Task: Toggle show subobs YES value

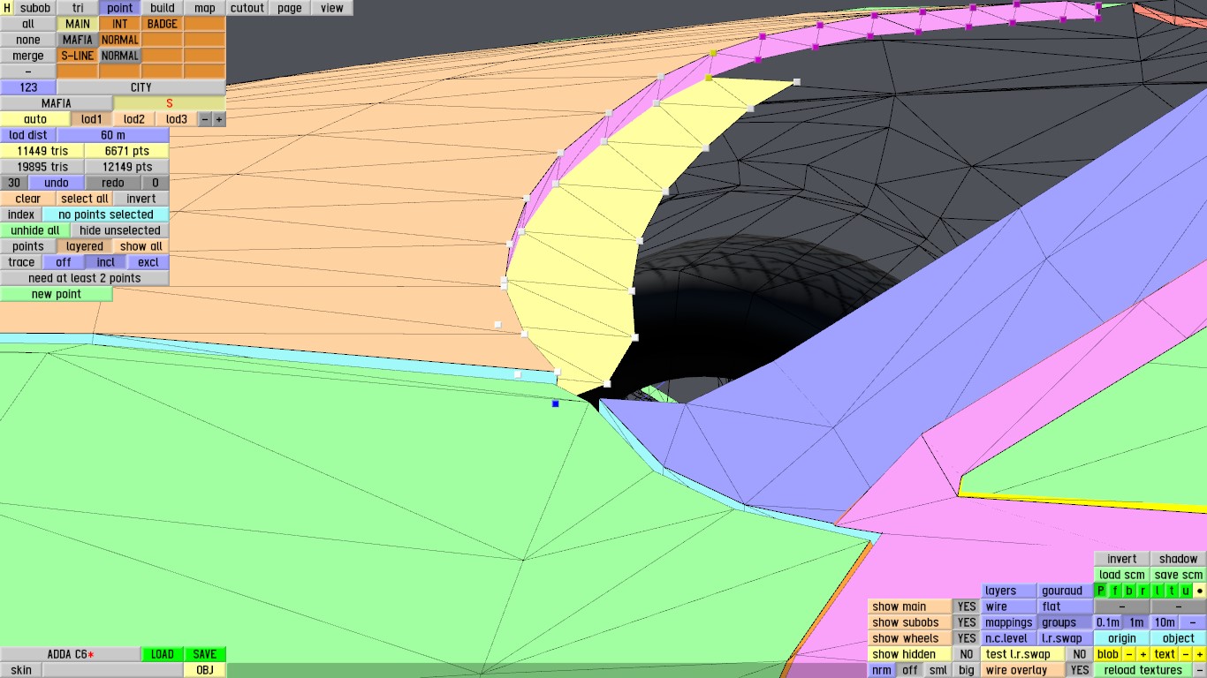Action: [967, 622]
